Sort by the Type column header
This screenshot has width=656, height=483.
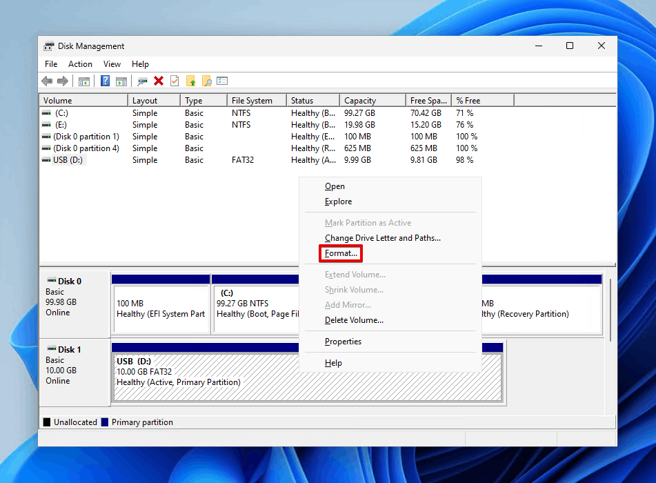click(203, 101)
